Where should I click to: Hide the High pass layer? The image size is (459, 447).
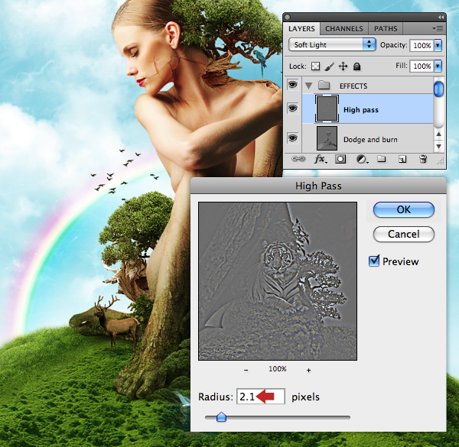coord(292,109)
